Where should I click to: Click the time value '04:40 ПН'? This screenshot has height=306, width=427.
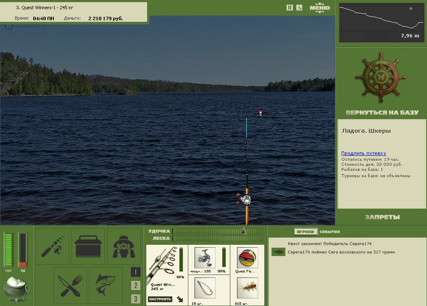[x=44, y=19]
